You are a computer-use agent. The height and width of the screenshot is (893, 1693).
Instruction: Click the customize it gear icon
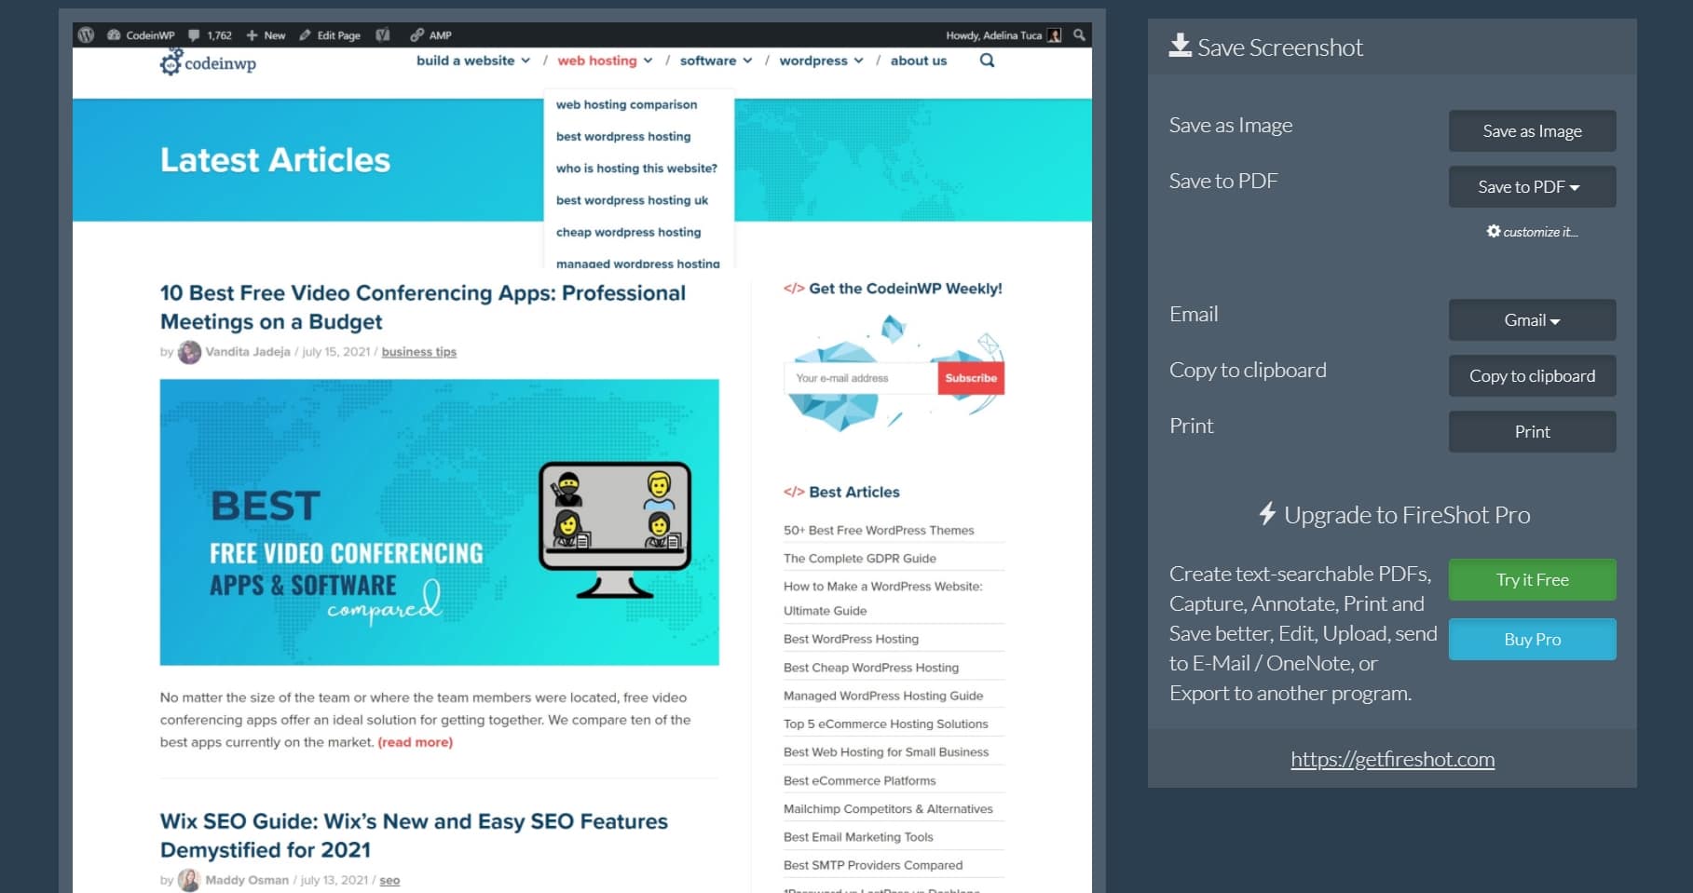pyautogui.click(x=1494, y=232)
